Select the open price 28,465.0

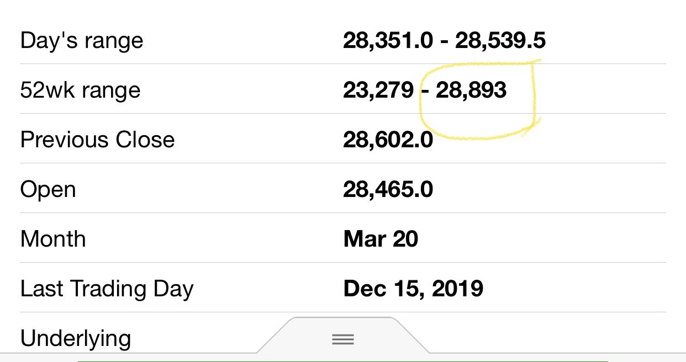point(388,189)
